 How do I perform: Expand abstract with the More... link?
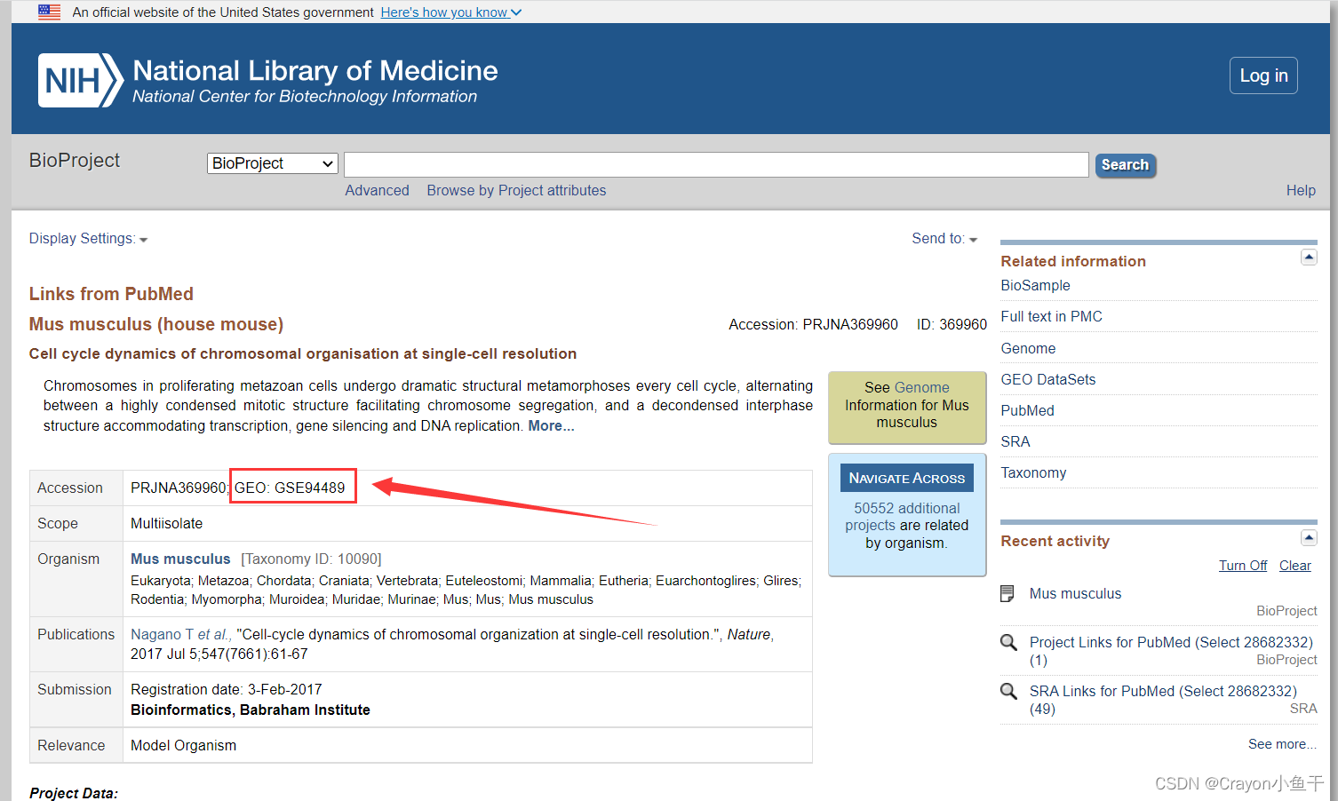(x=551, y=426)
